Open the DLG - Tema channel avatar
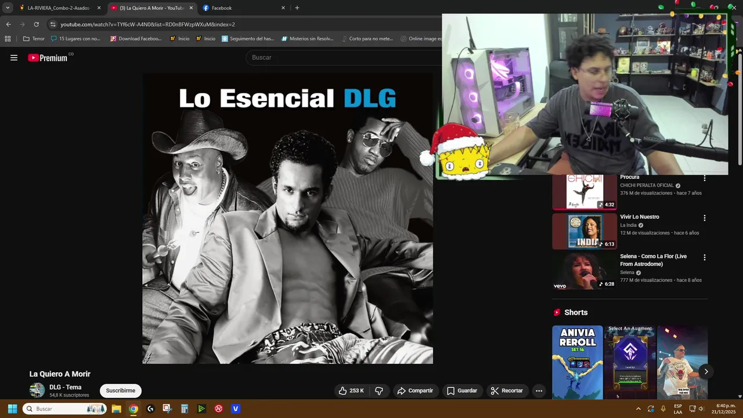Image resolution: width=743 pixels, height=418 pixels. click(x=37, y=390)
